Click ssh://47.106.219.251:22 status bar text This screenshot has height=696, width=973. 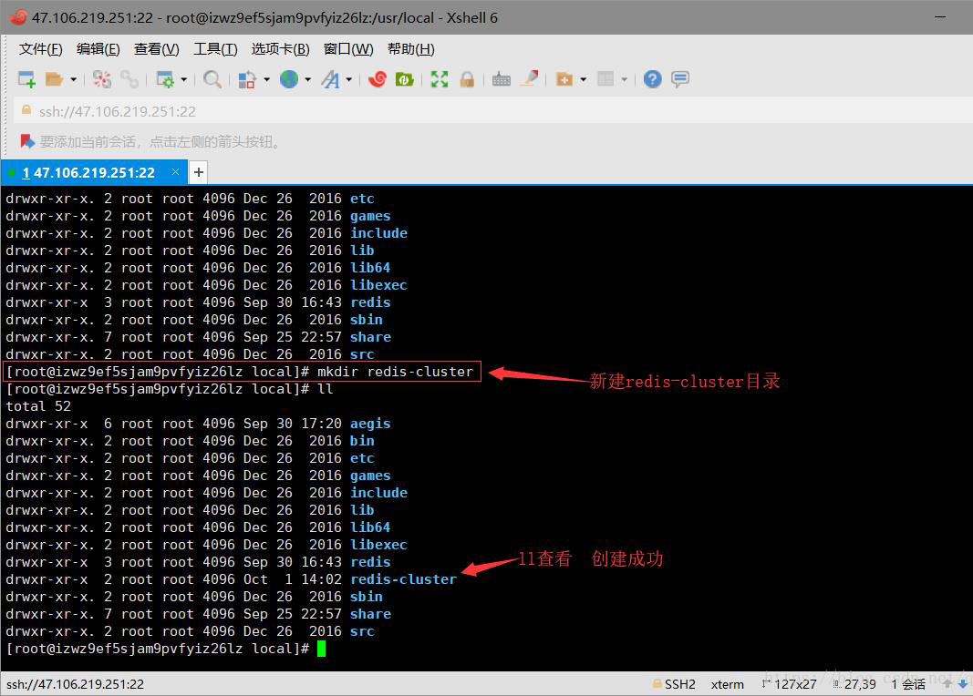pyautogui.click(x=75, y=684)
